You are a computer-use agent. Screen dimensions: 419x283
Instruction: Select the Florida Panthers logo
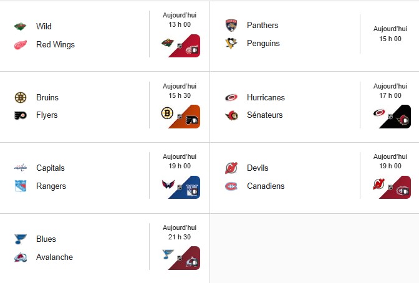point(231,26)
